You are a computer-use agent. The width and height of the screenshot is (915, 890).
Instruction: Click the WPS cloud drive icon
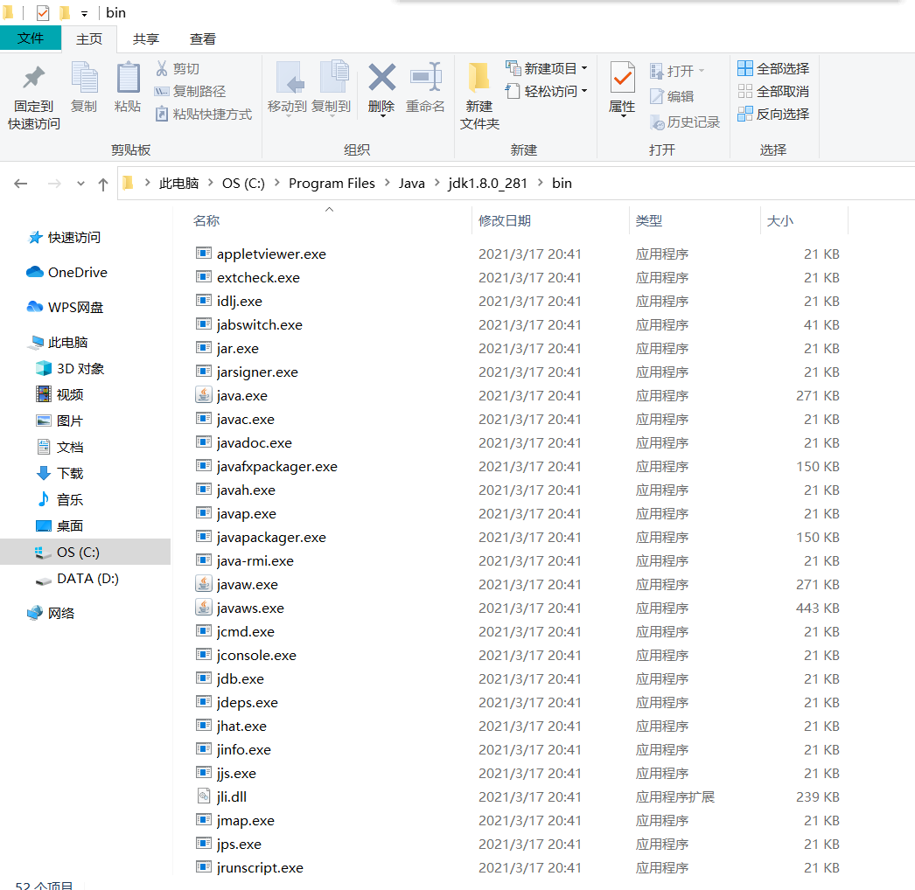(35, 308)
